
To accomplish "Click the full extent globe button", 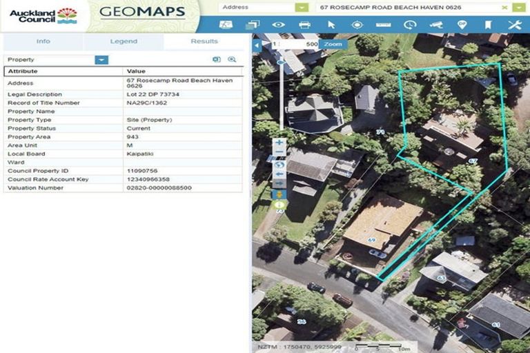I will [279, 165].
